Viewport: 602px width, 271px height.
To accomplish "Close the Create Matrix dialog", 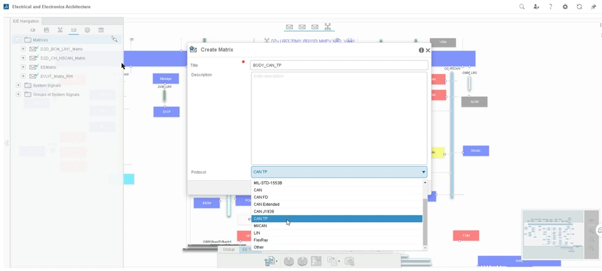I will [428, 50].
